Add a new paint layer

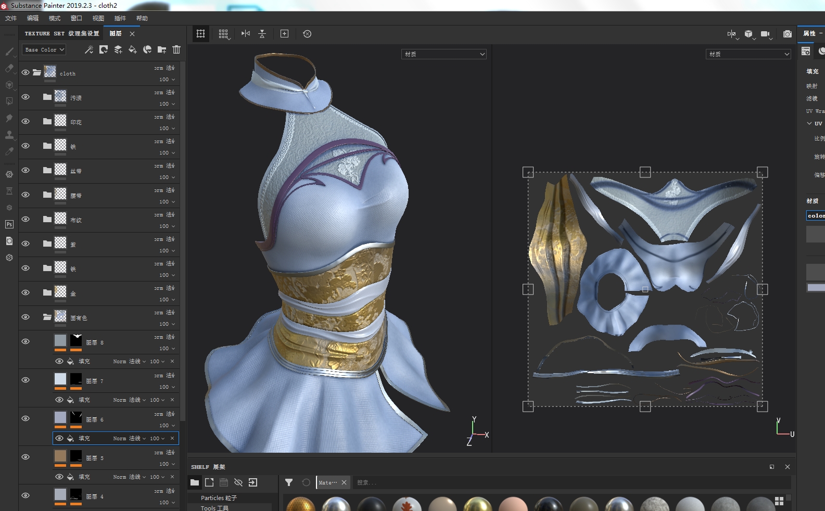[118, 49]
